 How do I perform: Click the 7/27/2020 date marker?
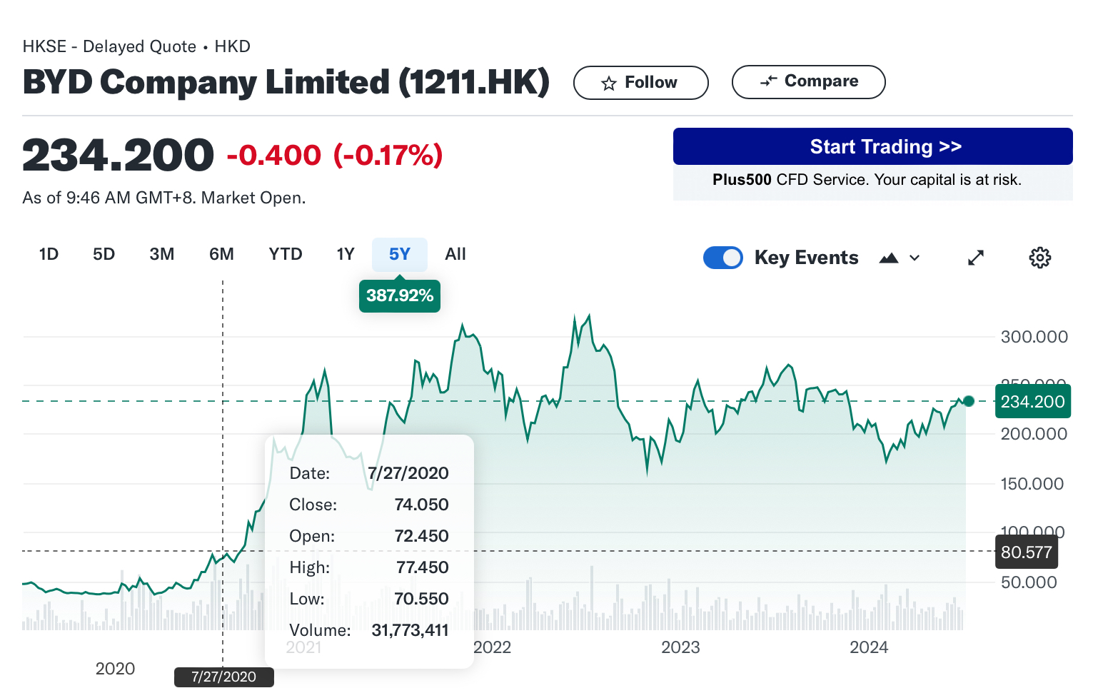[223, 677]
